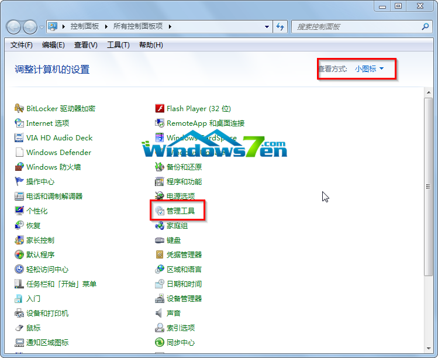
Task: Click the Internet 选项 icon
Action: click(19, 123)
